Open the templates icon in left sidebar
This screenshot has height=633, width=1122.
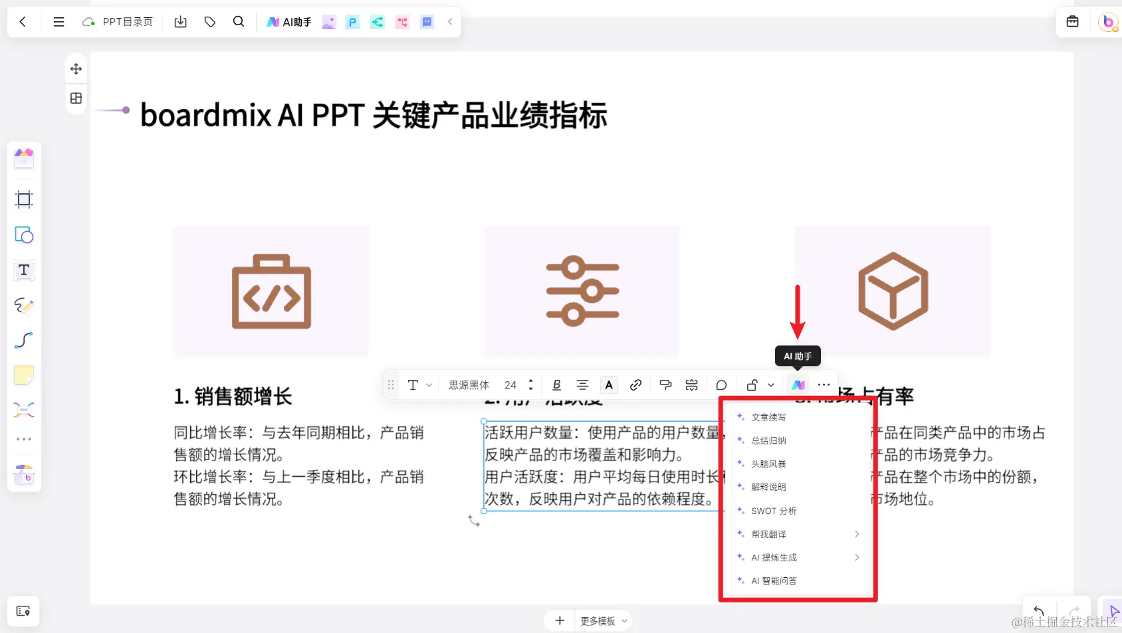point(24,158)
